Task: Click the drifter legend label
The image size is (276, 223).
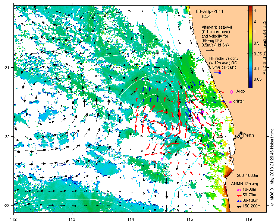Action: 238,101
